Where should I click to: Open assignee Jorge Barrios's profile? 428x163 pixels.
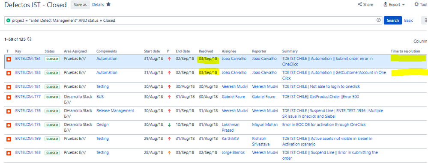233,152
